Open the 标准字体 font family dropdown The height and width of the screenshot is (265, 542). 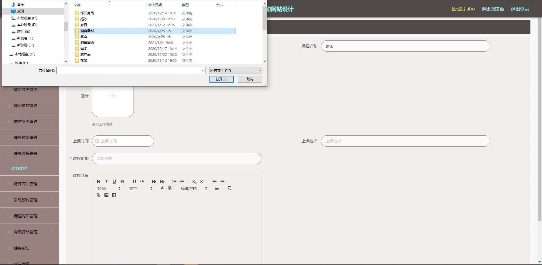(194, 188)
